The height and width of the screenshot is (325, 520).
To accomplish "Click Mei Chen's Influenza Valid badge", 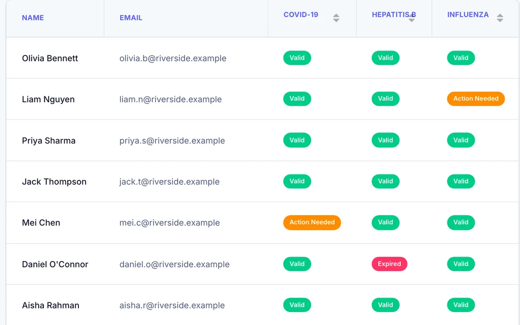I will point(461,222).
